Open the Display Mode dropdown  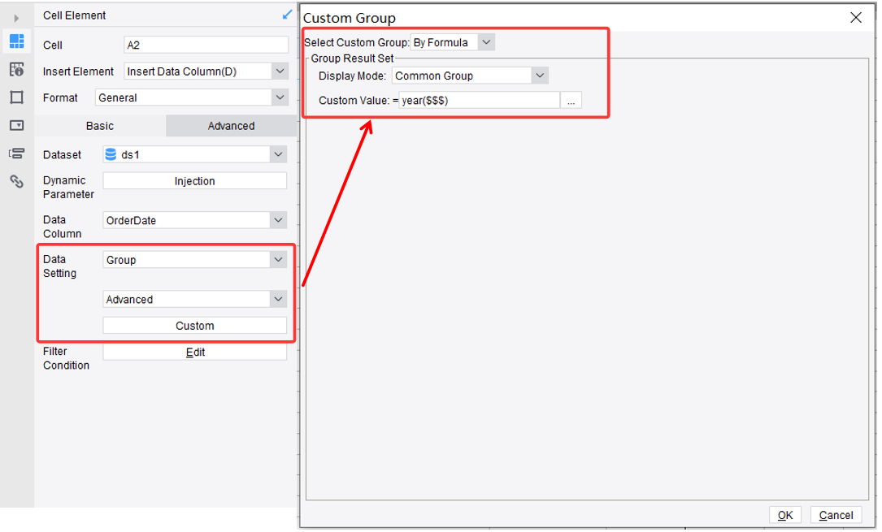point(539,75)
